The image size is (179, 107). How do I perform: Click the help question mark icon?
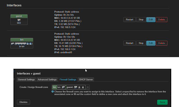click(52, 91)
